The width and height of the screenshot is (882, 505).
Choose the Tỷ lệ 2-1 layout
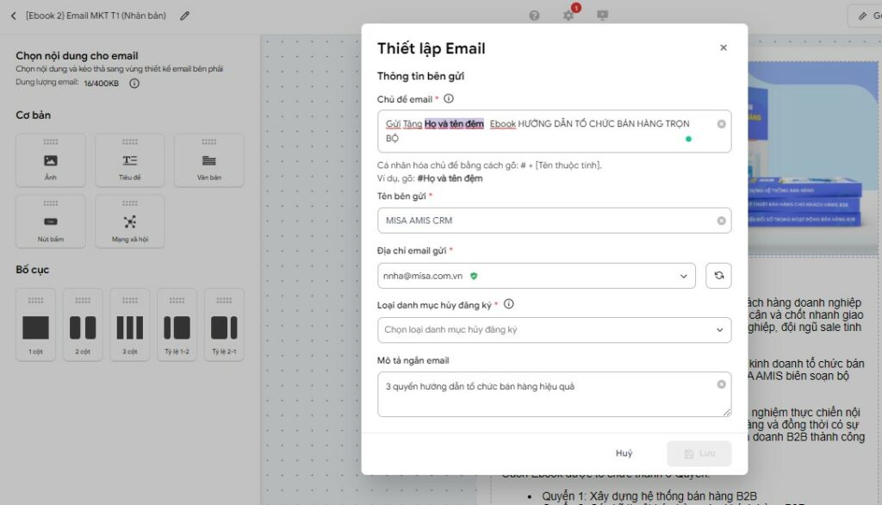point(225,325)
